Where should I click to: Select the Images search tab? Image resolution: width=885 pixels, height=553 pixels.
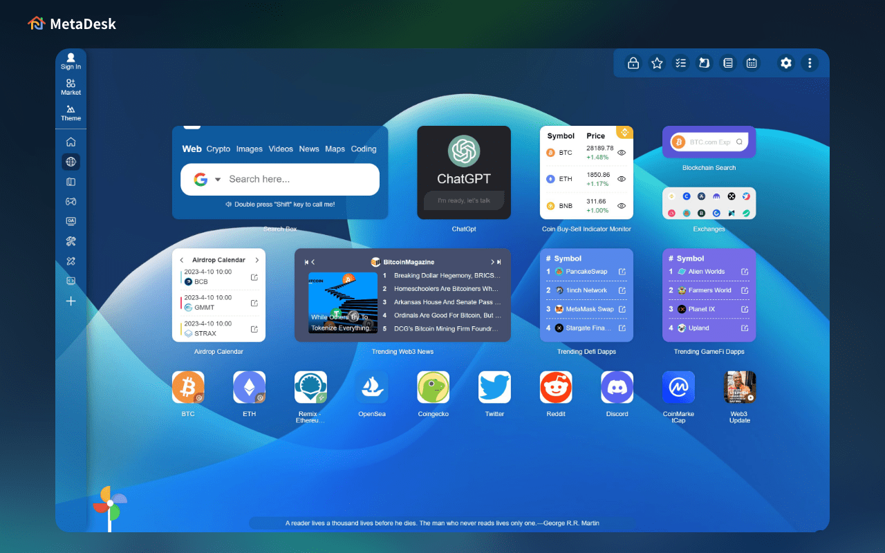click(x=250, y=149)
